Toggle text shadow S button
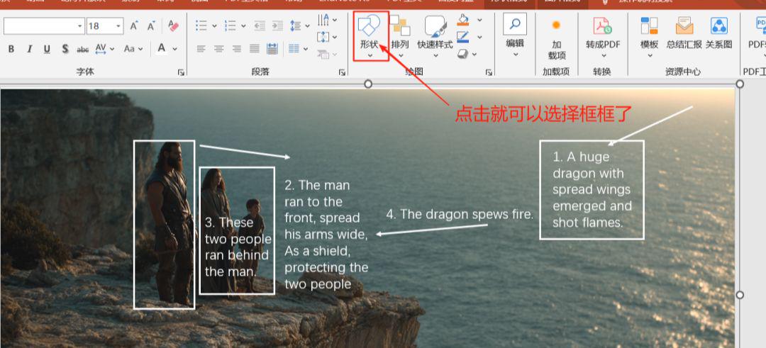 point(65,49)
